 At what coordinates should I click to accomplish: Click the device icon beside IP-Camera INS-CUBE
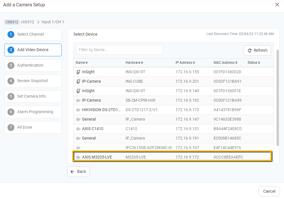(x=78, y=81)
